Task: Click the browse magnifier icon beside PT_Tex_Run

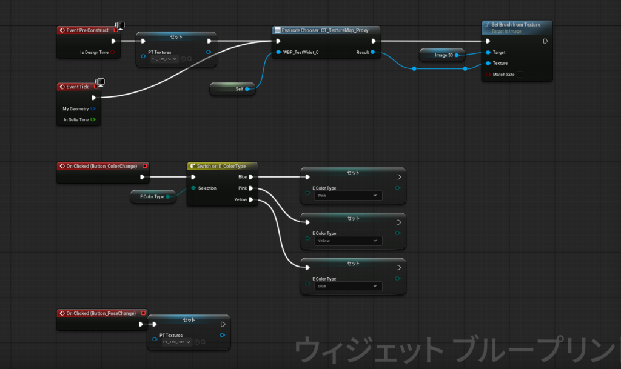Action: coord(204,342)
